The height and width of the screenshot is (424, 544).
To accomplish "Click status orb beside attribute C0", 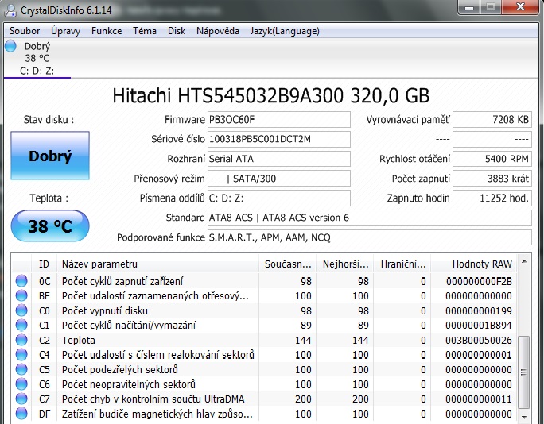I will click(21, 310).
